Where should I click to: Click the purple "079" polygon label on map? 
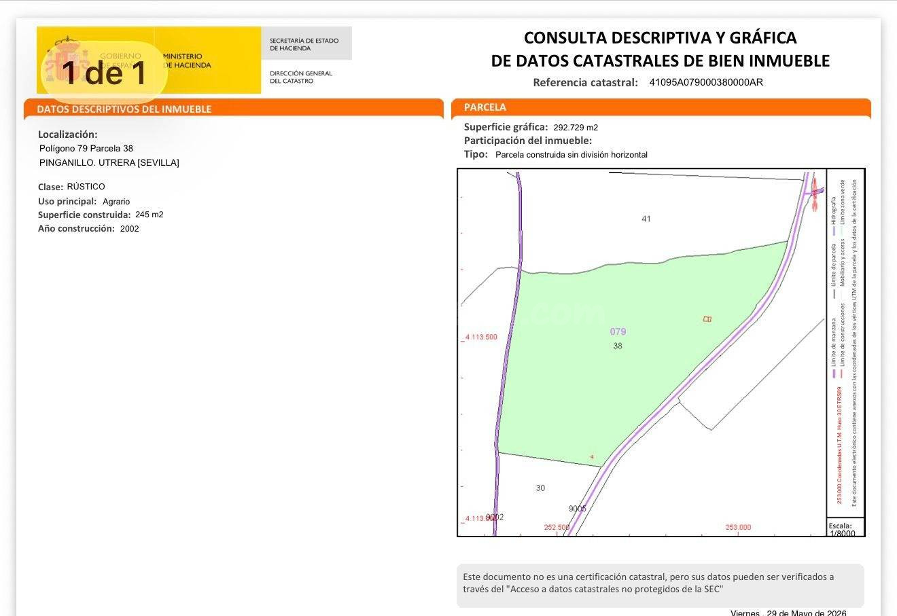(618, 331)
